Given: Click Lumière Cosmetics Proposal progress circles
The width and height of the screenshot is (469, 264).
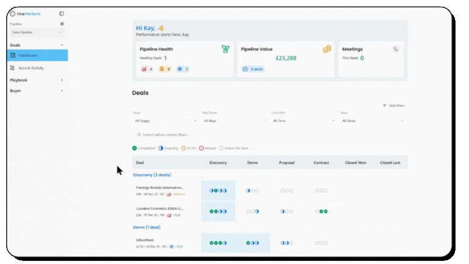Looking at the screenshot, I should pos(287,211).
